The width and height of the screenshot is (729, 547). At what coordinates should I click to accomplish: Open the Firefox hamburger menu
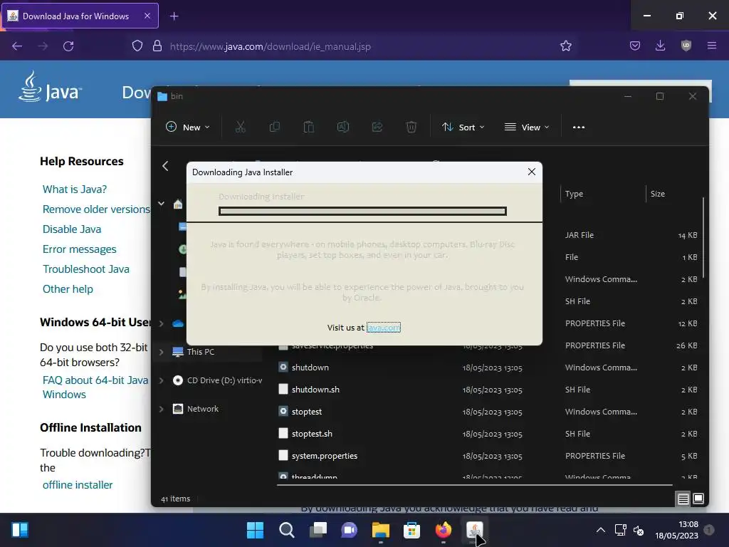point(712,46)
